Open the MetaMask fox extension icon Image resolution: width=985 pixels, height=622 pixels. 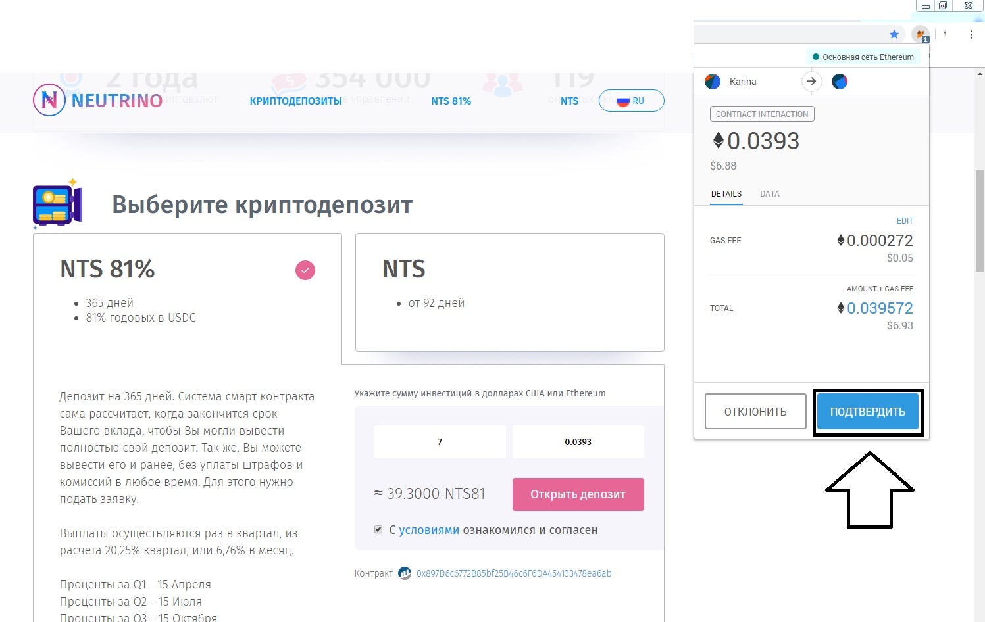[921, 34]
